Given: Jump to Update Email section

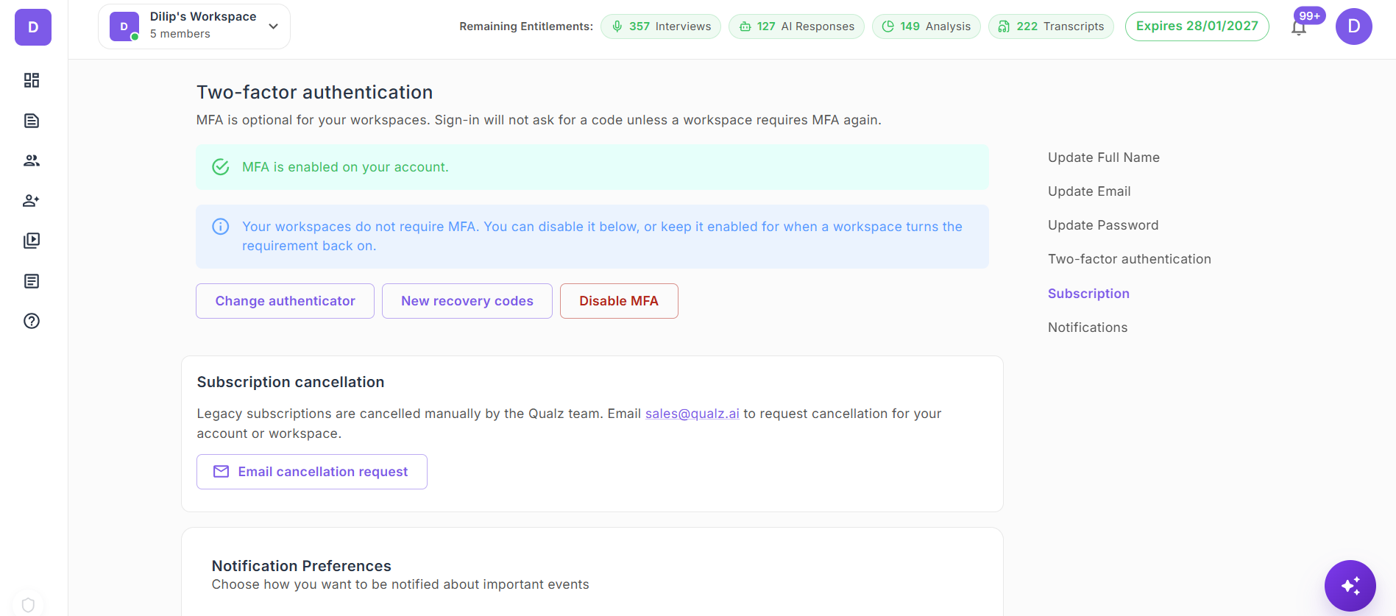Looking at the screenshot, I should click(1089, 191).
